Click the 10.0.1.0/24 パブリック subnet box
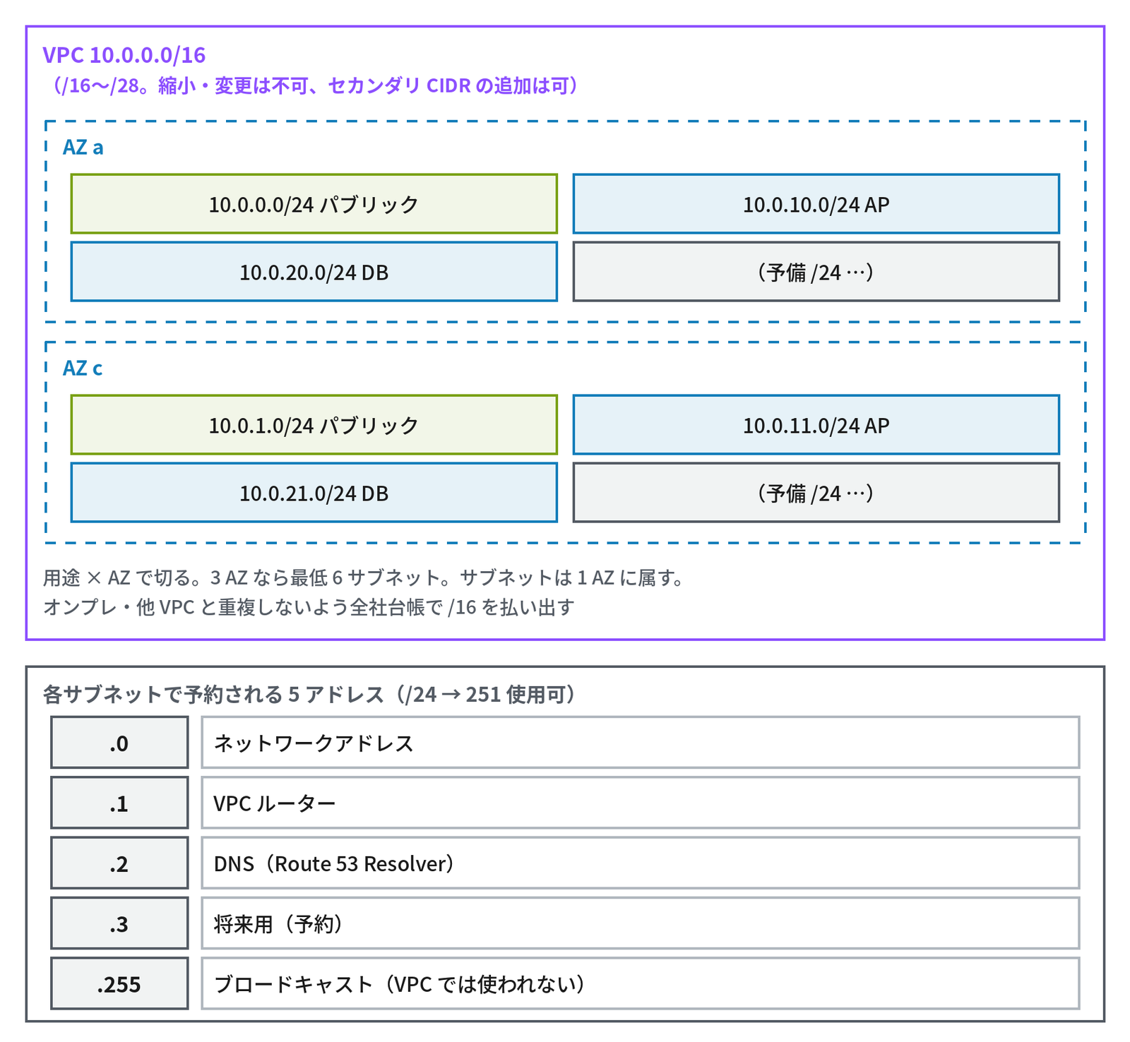 314,425
